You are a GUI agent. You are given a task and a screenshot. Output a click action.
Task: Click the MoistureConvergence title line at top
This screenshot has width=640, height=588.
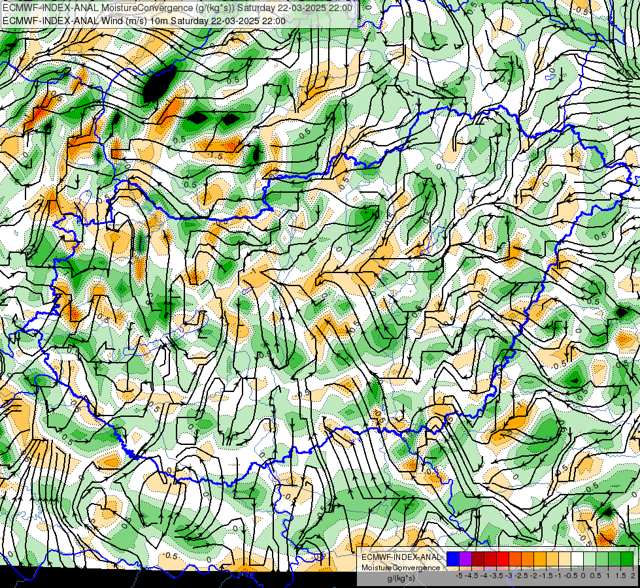click(x=178, y=8)
